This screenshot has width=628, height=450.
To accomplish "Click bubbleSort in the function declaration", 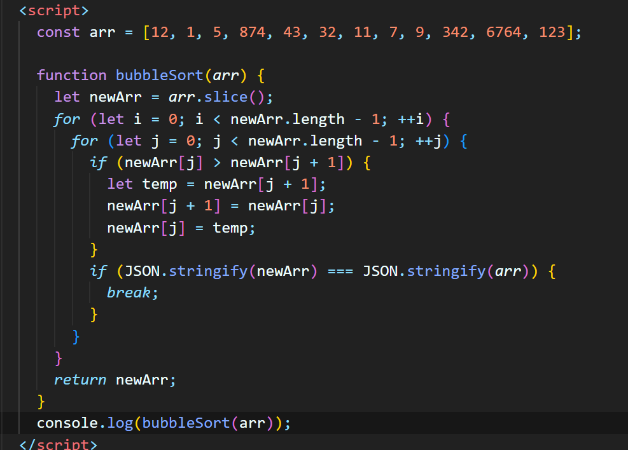I will click(x=160, y=75).
